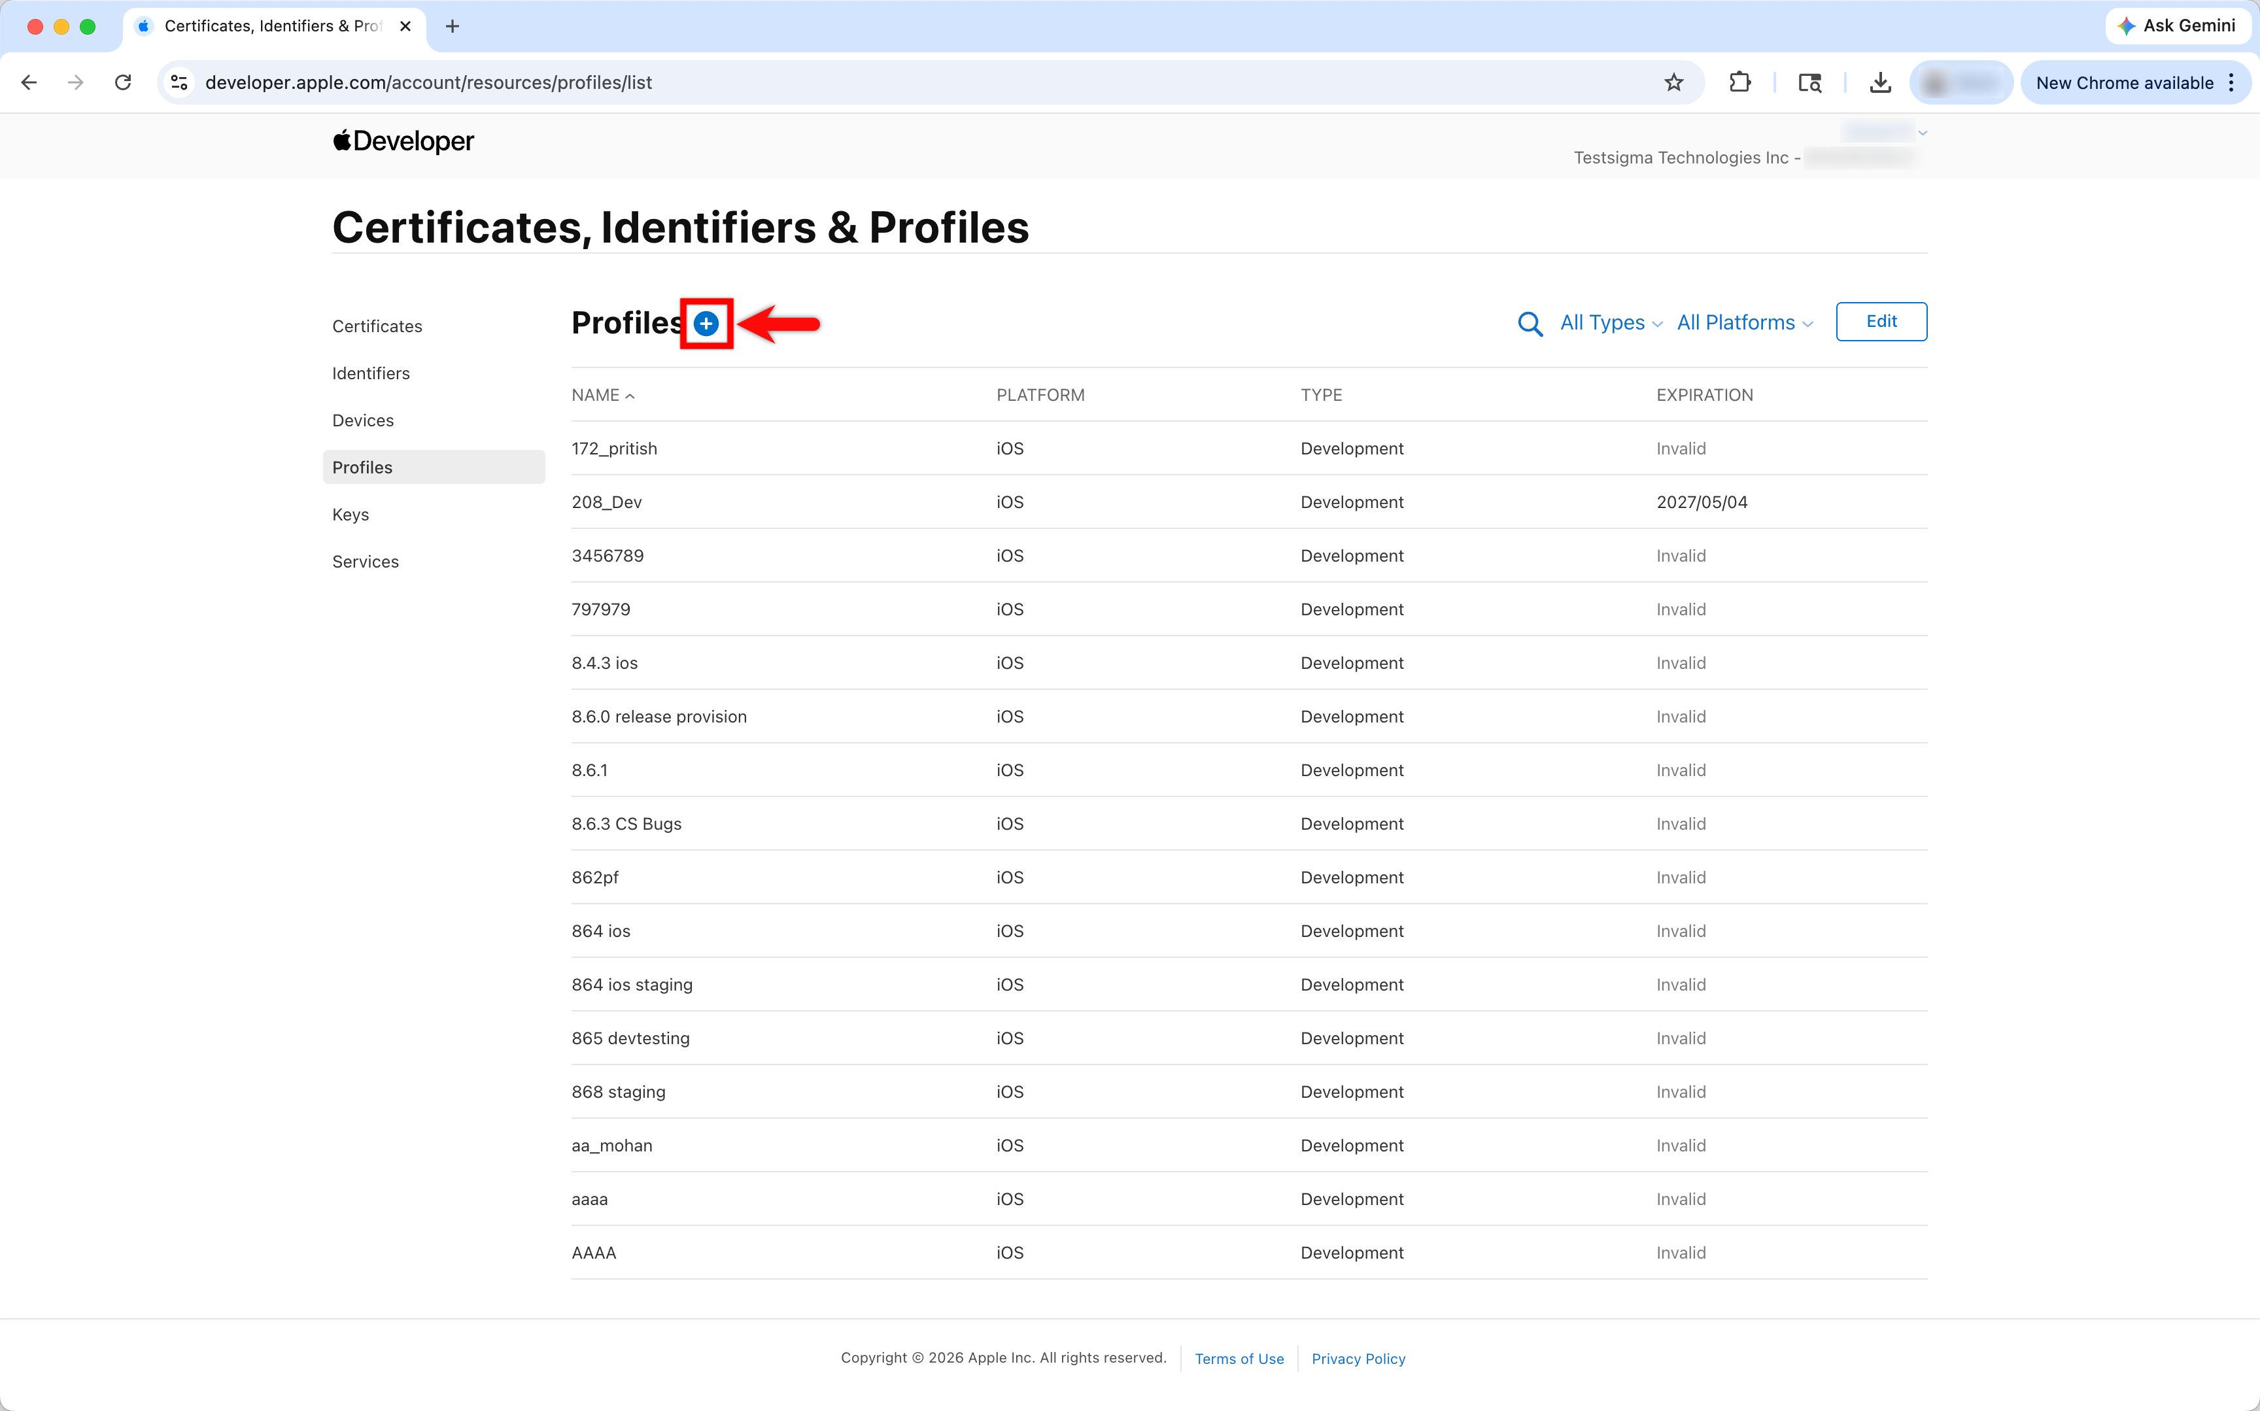Click Testsigma Technologies Inc team name
The height and width of the screenshot is (1411, 2260).
point(1681,158)
